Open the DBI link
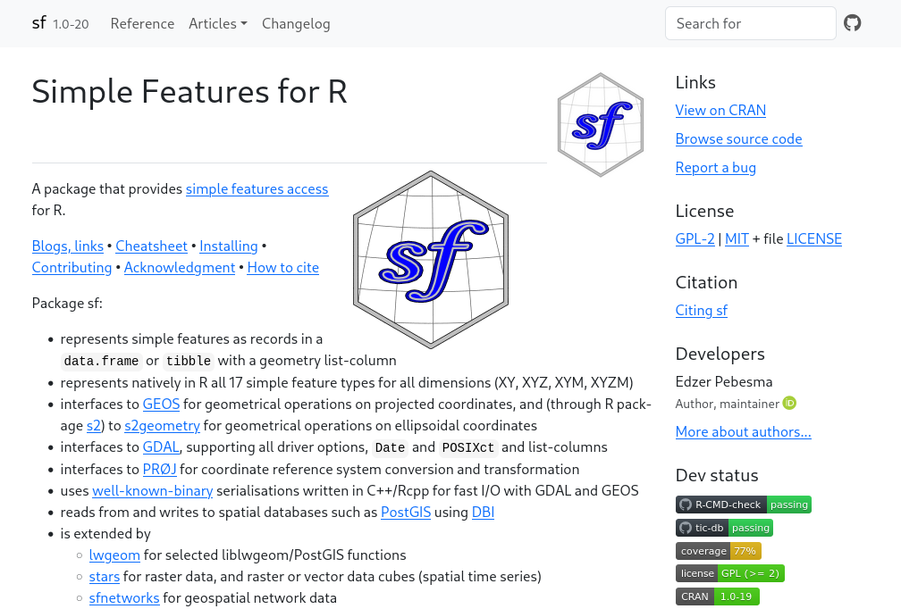Viewport: 901px width, 609px height. click(483, 512)
